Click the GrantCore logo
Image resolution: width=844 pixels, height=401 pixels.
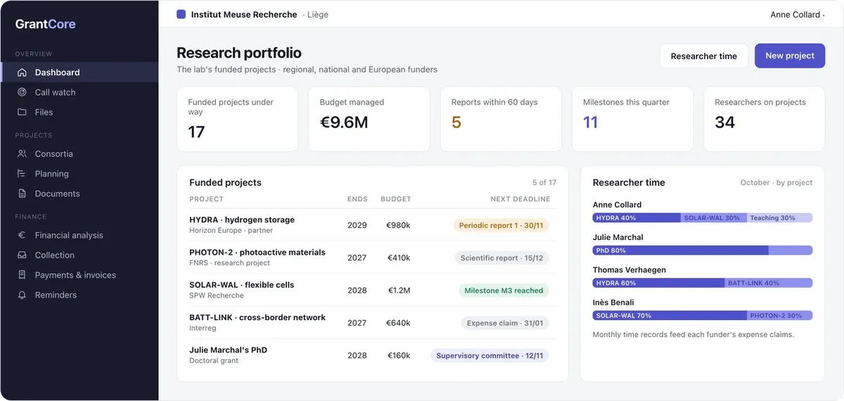pos(46,24)
